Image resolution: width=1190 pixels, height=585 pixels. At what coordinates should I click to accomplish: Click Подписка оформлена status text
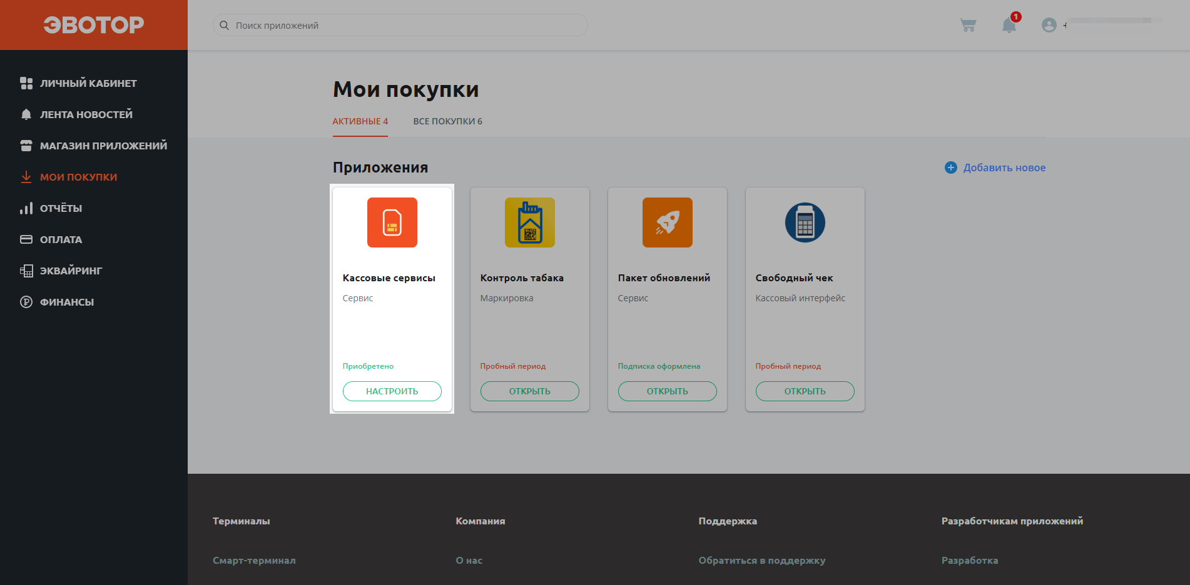click(659, 366)
